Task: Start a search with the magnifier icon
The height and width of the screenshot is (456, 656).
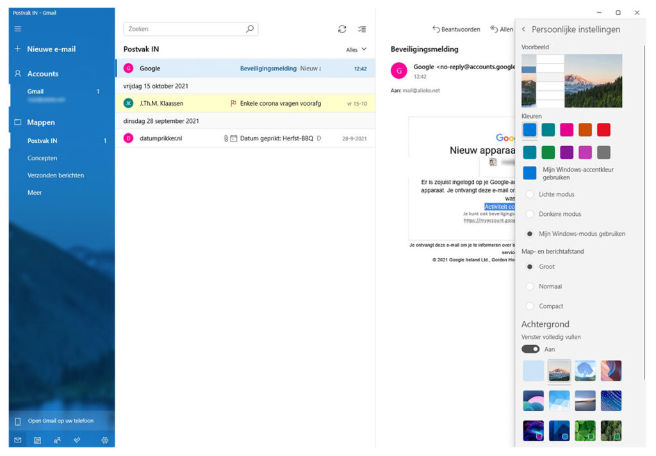Action: click(249, 29)
